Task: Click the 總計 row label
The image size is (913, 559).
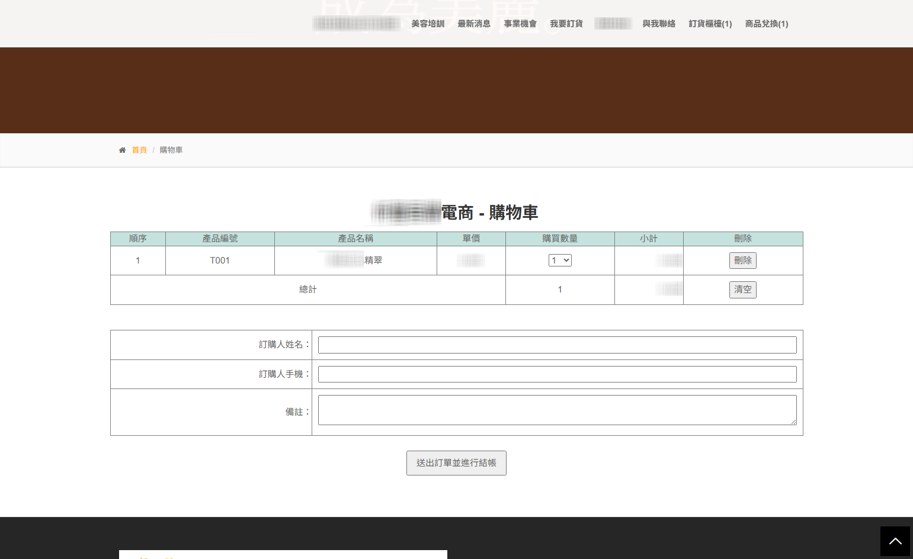Action: [308, 290]
